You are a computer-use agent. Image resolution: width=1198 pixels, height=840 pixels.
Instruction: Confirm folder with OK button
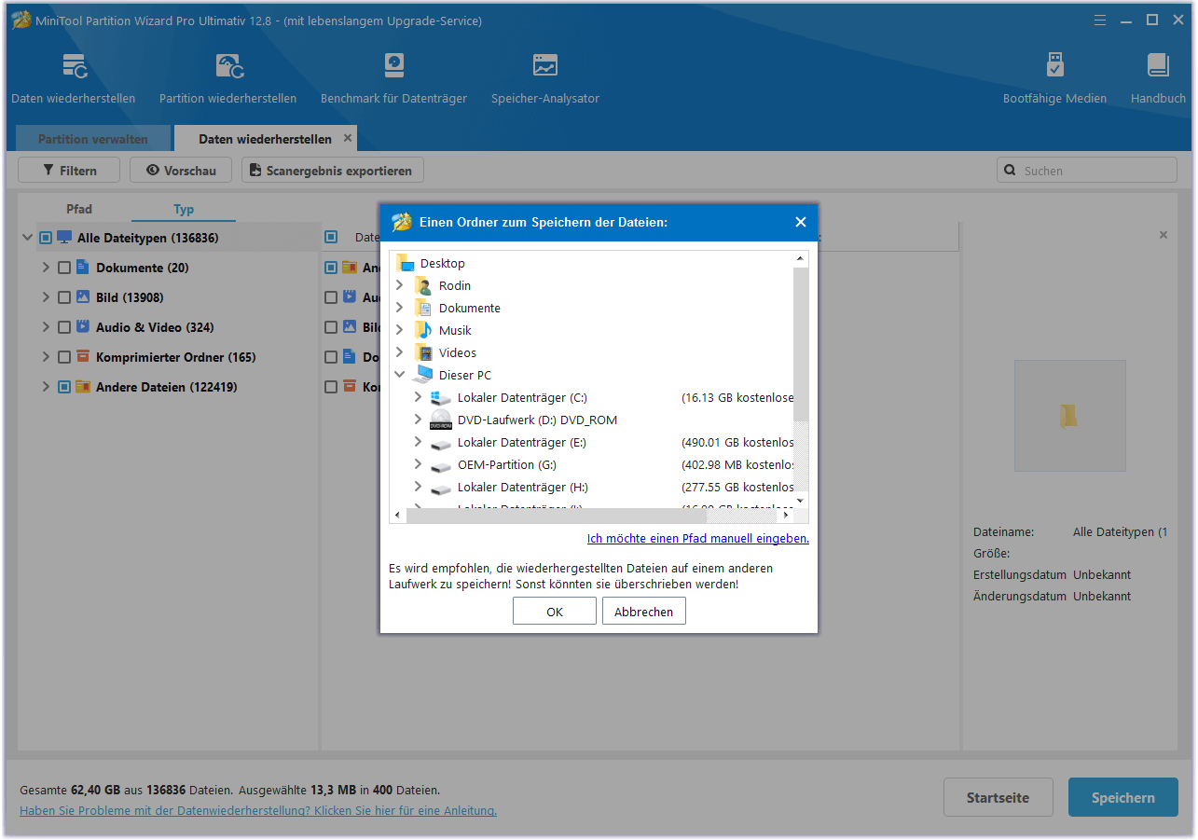click(x=555, y=612)
